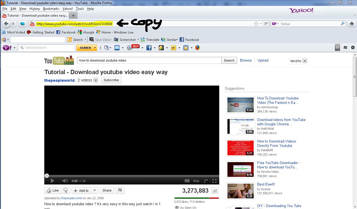Open the bookmark star dropdown arrow
Screen dimensions: 357x209
coord(261,24)
